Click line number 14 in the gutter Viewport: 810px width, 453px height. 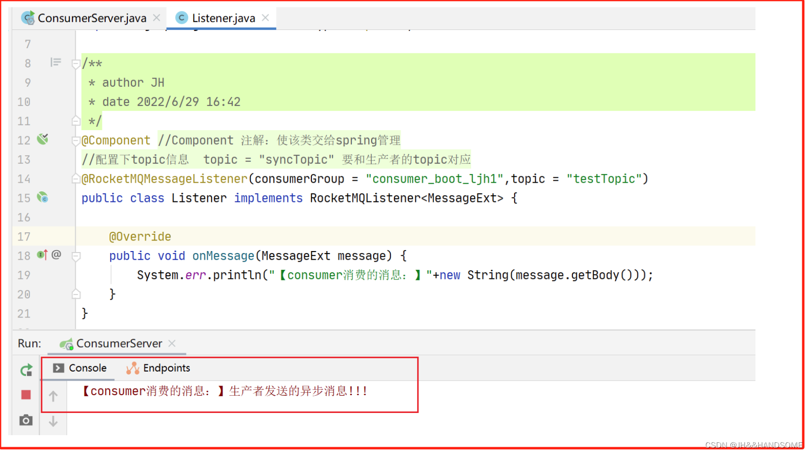(x=24, y=179)
